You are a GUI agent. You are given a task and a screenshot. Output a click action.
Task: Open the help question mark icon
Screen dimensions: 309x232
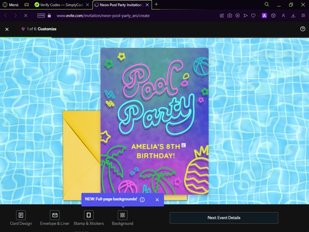pos(303,29)
